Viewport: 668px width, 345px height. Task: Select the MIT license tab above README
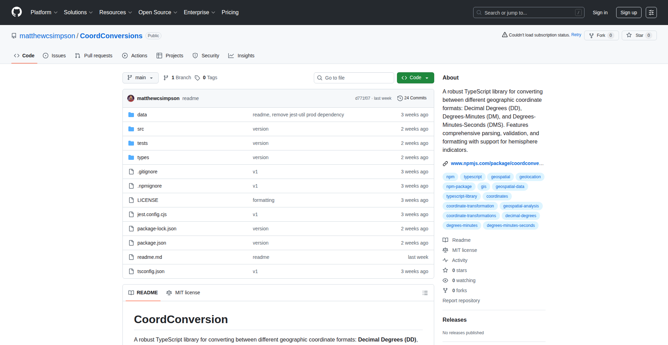click(183, 293)
